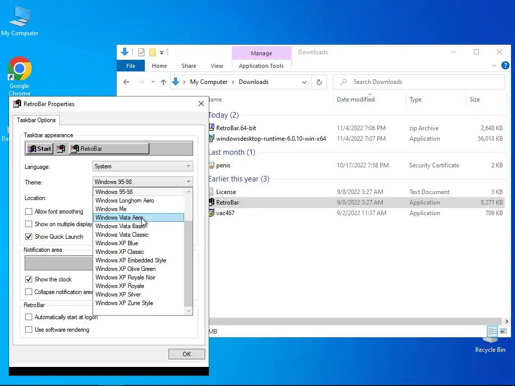The width and height of the screenshot is (515, 386).
Task: Click My Computer in the address breadcrumb
Action: (209, 82)
